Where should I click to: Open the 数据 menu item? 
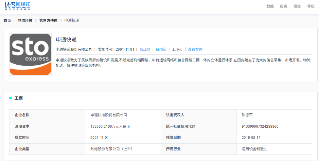point(270,6)
